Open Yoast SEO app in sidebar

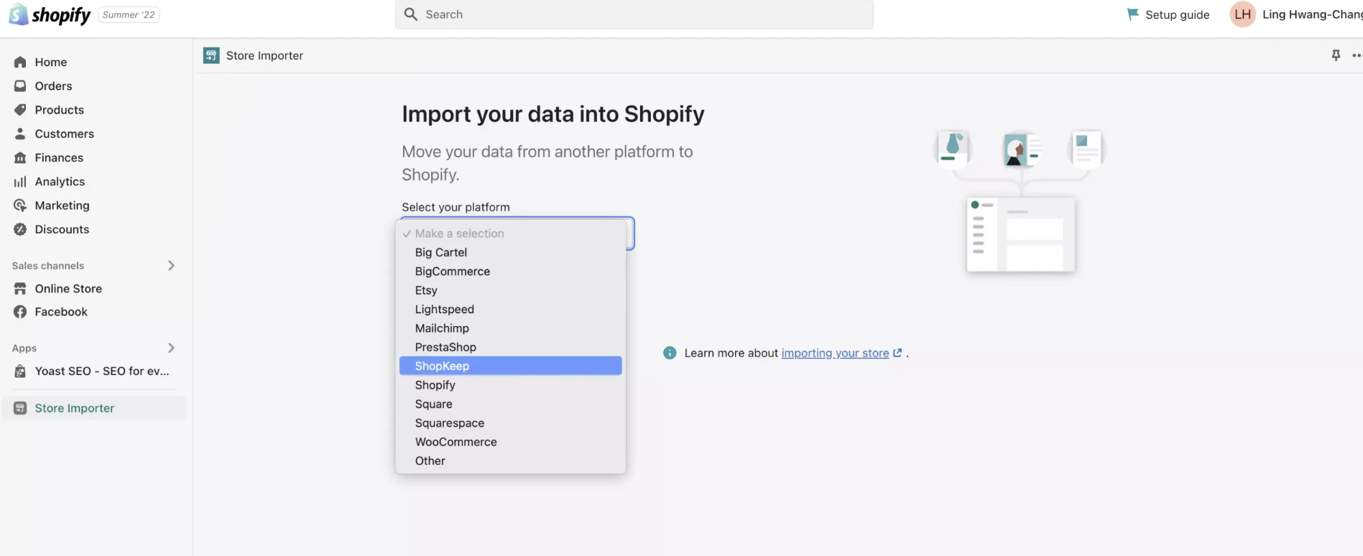101,371
